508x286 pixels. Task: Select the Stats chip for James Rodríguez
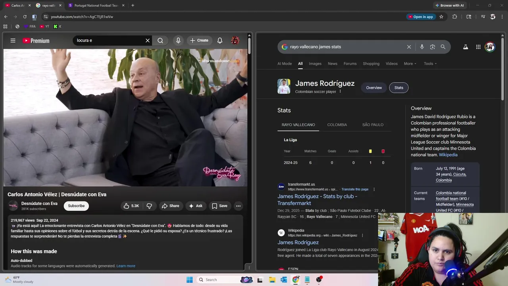[399, 88]
